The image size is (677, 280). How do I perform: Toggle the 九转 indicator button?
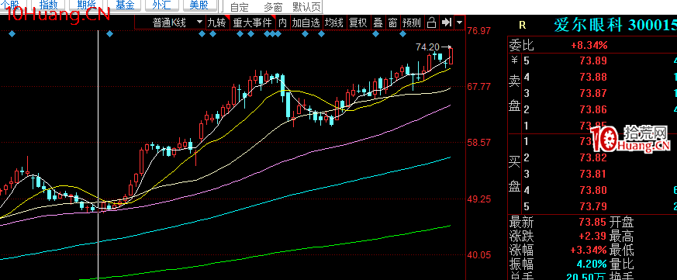(216, 23)
